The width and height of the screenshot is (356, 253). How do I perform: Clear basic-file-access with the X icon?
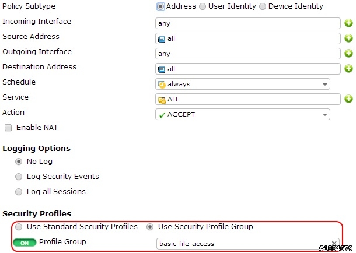coord(334,244)
